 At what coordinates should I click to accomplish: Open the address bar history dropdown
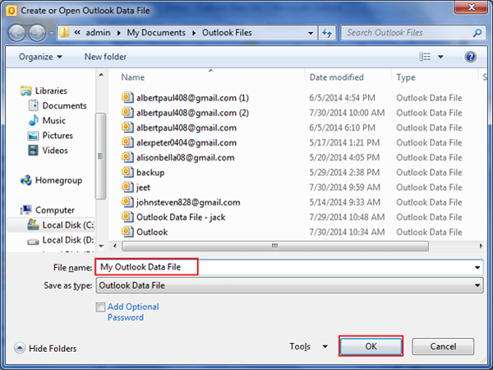pos(311,33)
